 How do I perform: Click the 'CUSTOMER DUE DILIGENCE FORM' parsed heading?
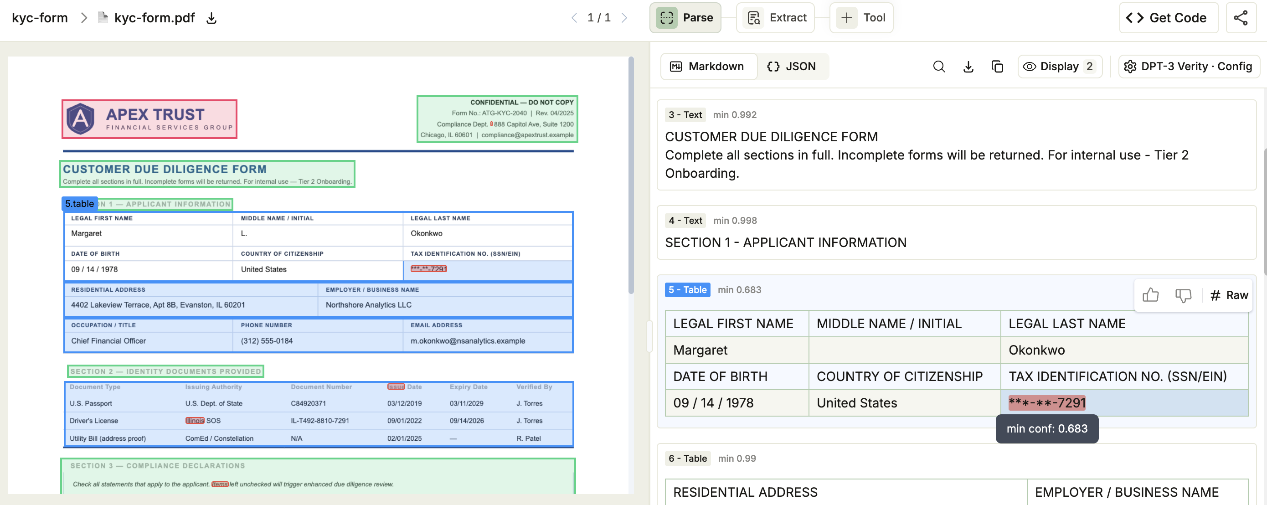pos(771,137)
